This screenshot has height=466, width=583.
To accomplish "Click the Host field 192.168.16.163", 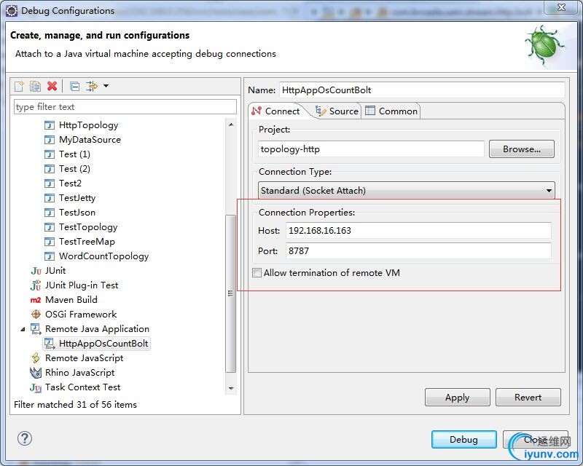I will tap(418, 231).
